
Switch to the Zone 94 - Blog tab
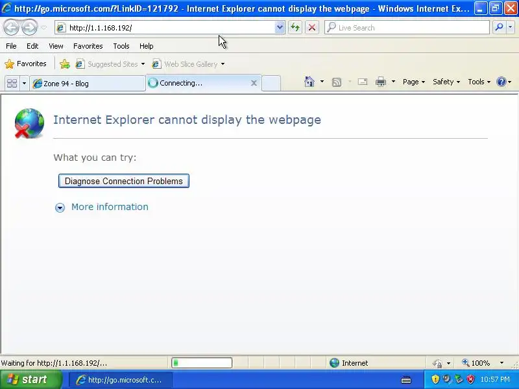pyautogui.click(x=88, y=84)
